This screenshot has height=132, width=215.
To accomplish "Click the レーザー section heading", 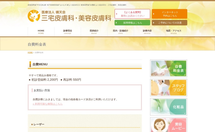I will [x=39, y=124].
